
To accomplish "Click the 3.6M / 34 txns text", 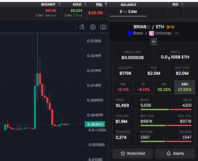I will coord(46,15).
